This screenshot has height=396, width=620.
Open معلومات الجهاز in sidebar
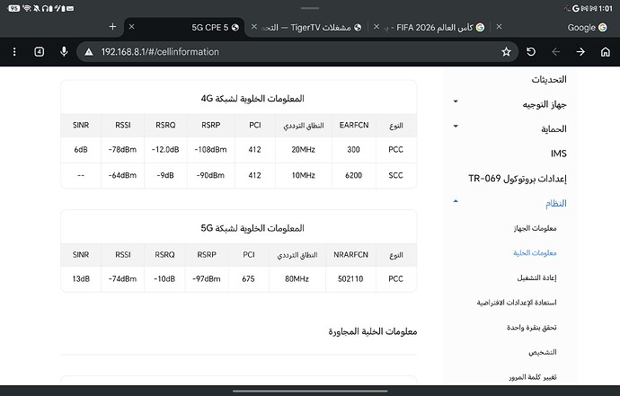(x=535, y=228)
